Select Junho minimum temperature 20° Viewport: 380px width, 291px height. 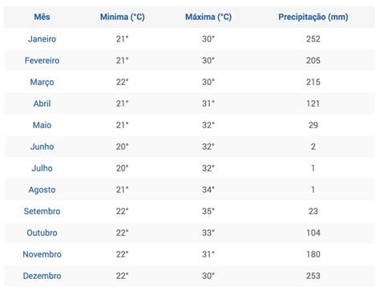coord(123,147)
